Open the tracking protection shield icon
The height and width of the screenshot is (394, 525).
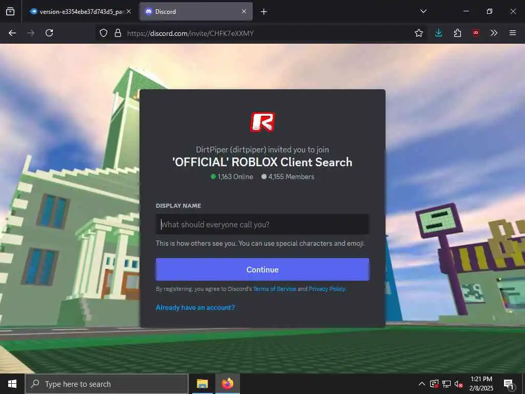point(104,33)
